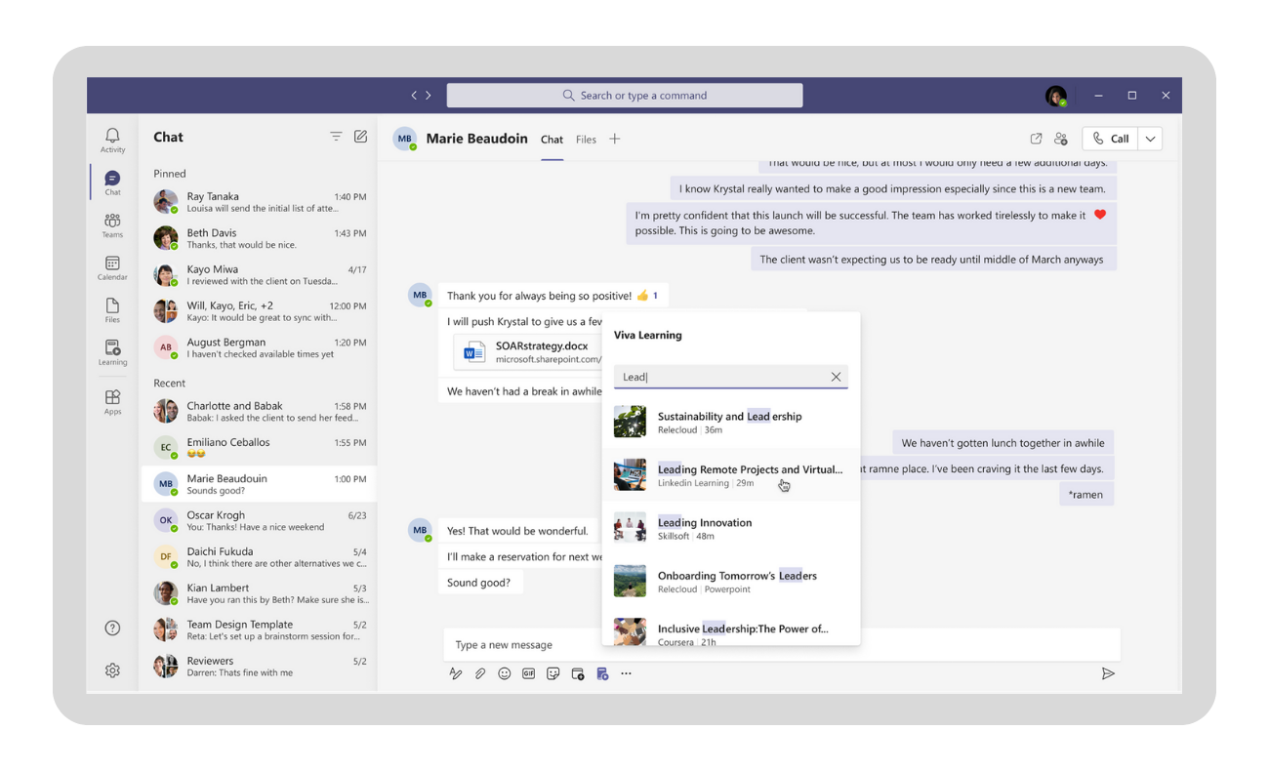Switch to the Chat tab
The width and height of the screenshot is (1269, 771).
pos(552,140)
